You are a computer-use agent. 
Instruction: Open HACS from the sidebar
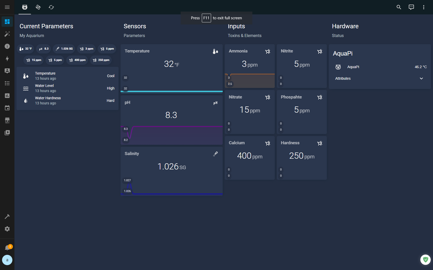7,120
